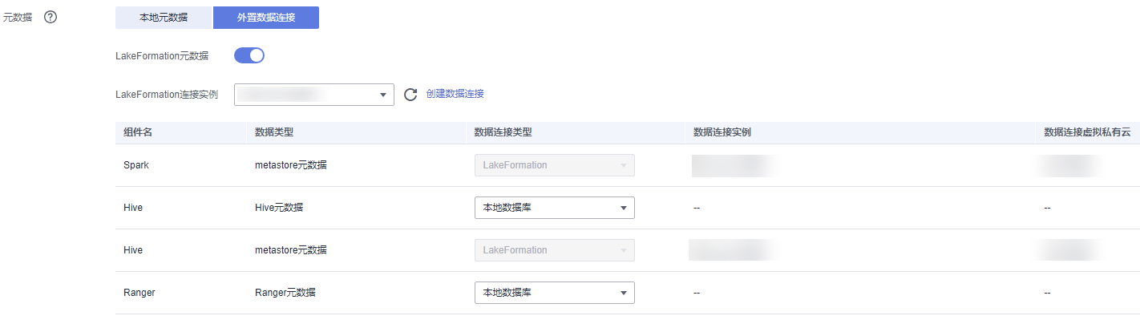Viewport: 1140px width, 320px height.
Task: Select the Spark metastore元数据 row
Action: coord(628,165)
